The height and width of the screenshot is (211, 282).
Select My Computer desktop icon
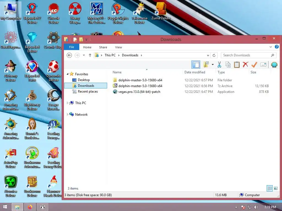11,11
